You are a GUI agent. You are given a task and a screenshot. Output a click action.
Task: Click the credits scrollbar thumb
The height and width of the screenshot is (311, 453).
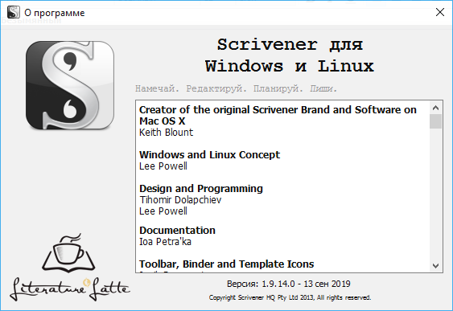tap(435, 121)
